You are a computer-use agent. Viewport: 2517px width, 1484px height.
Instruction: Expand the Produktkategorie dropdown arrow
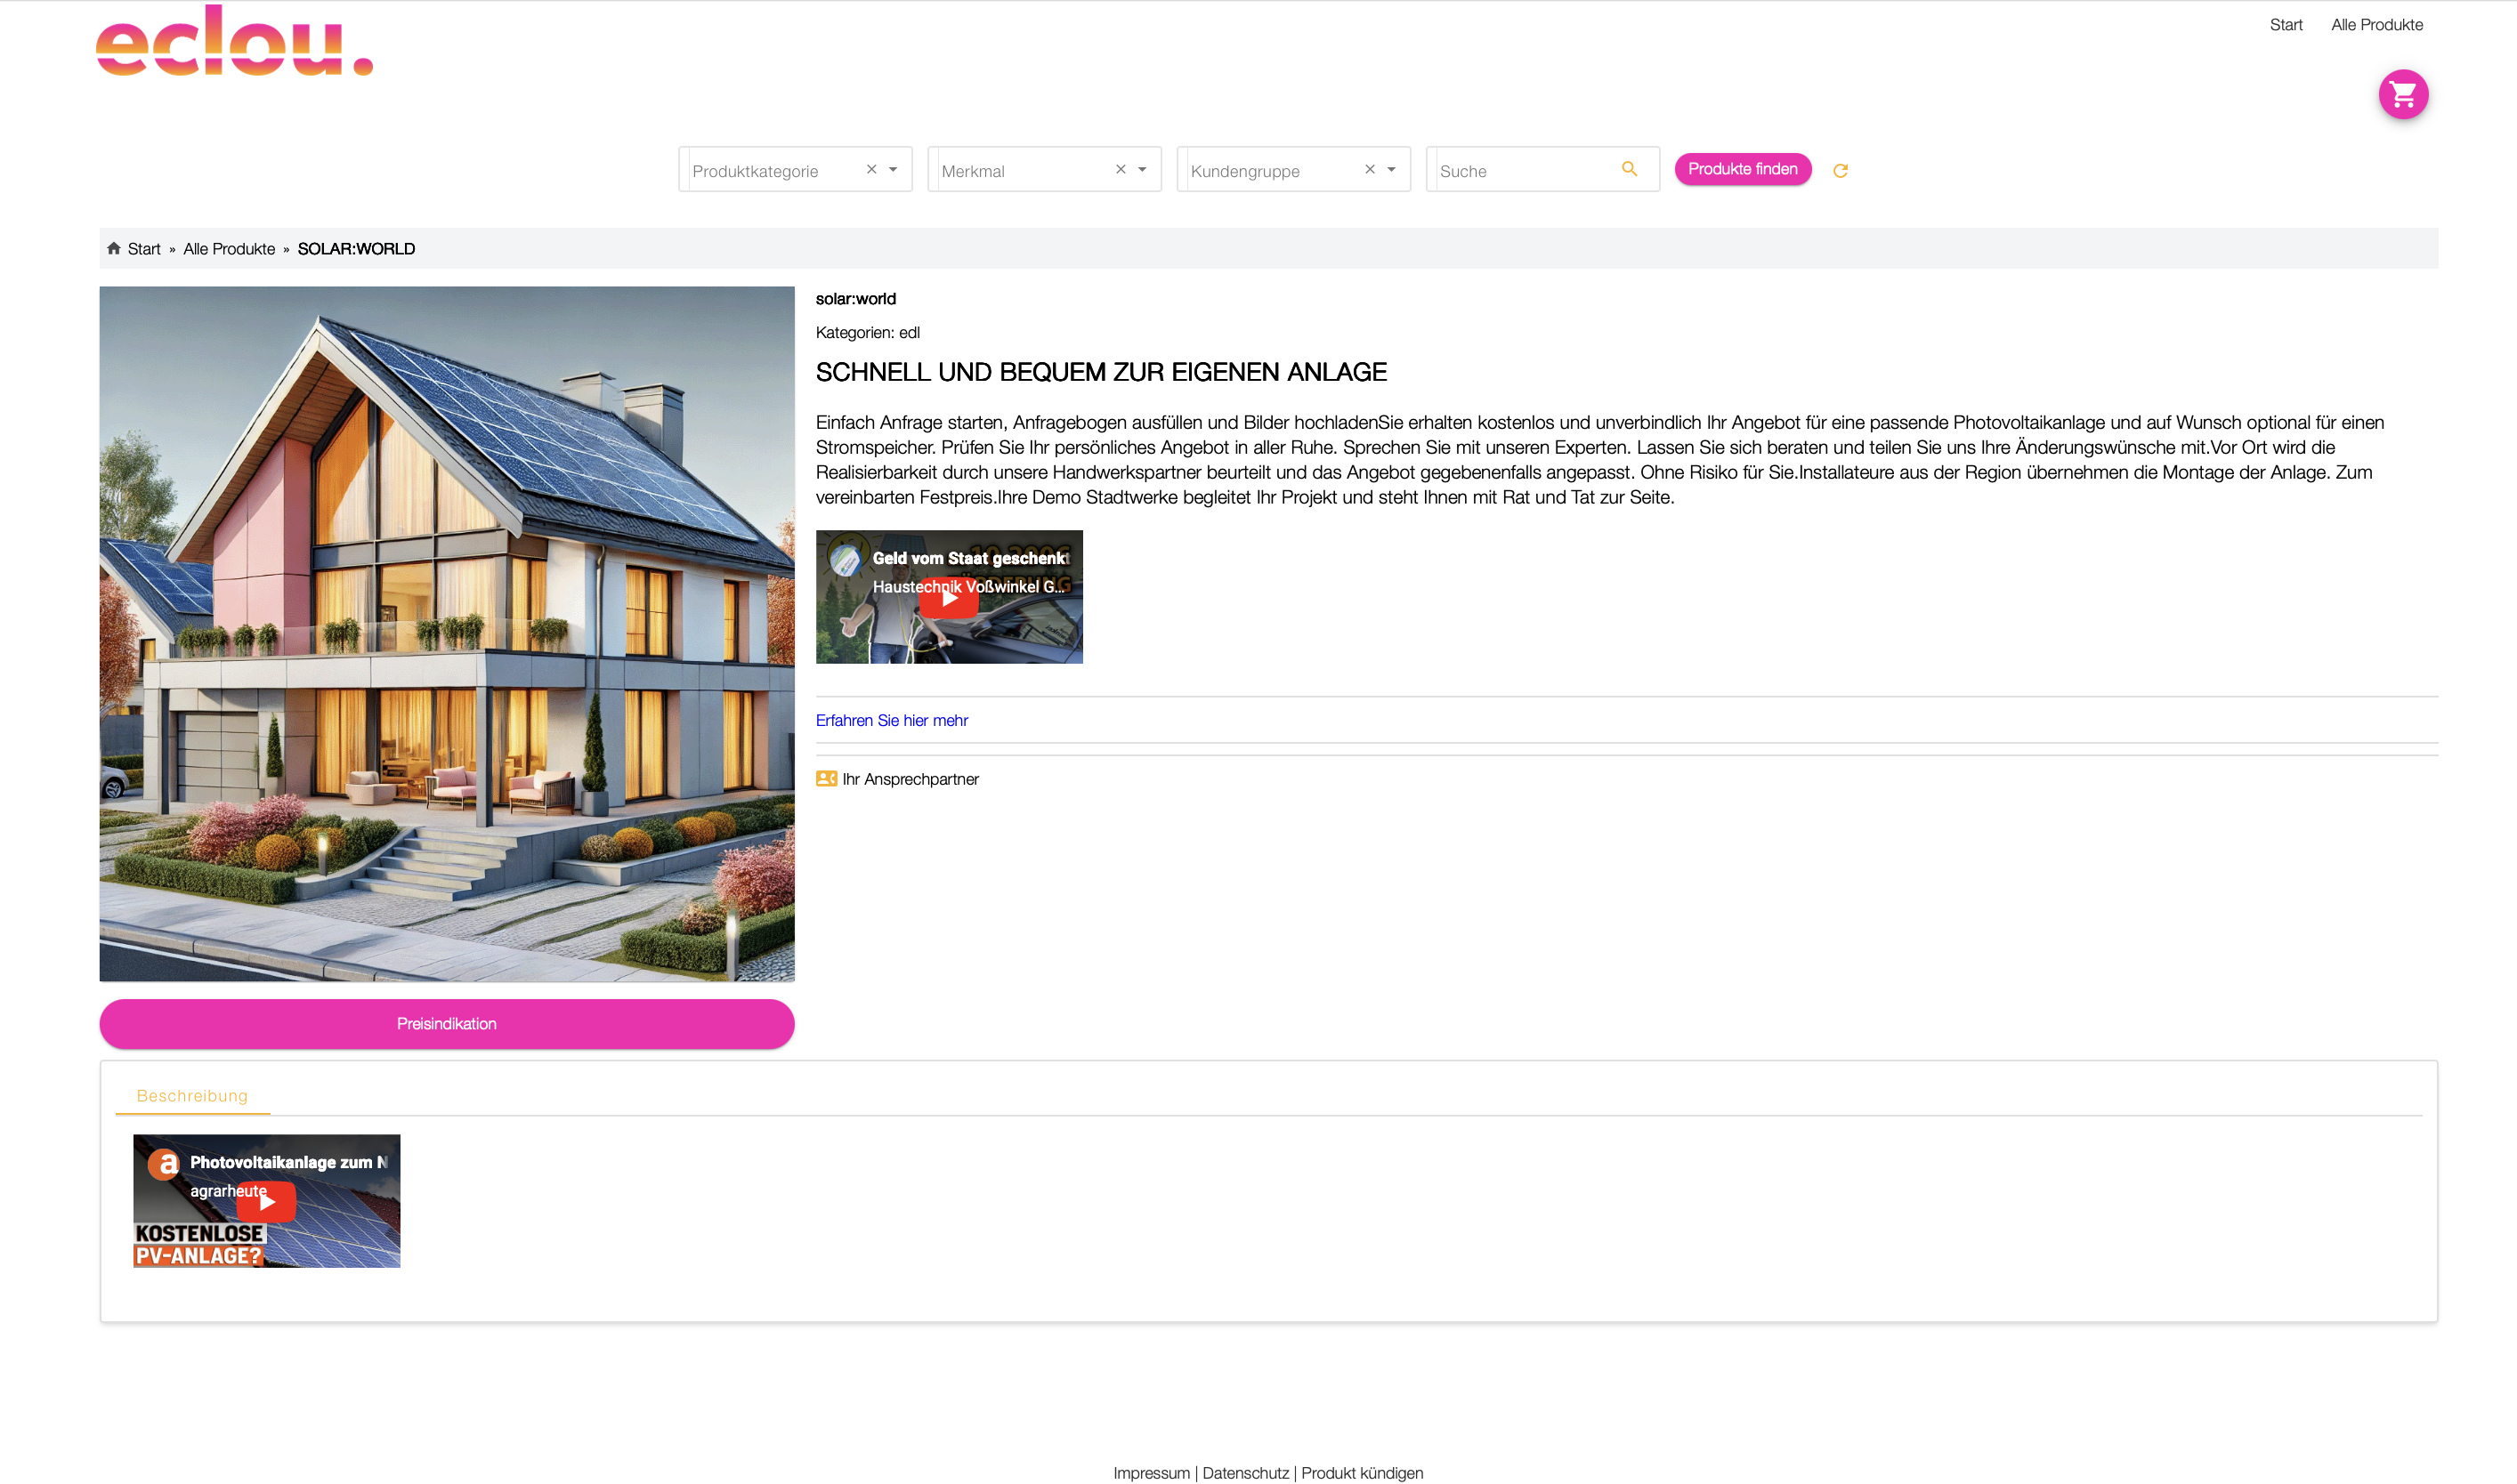click(x=893, y=169)
